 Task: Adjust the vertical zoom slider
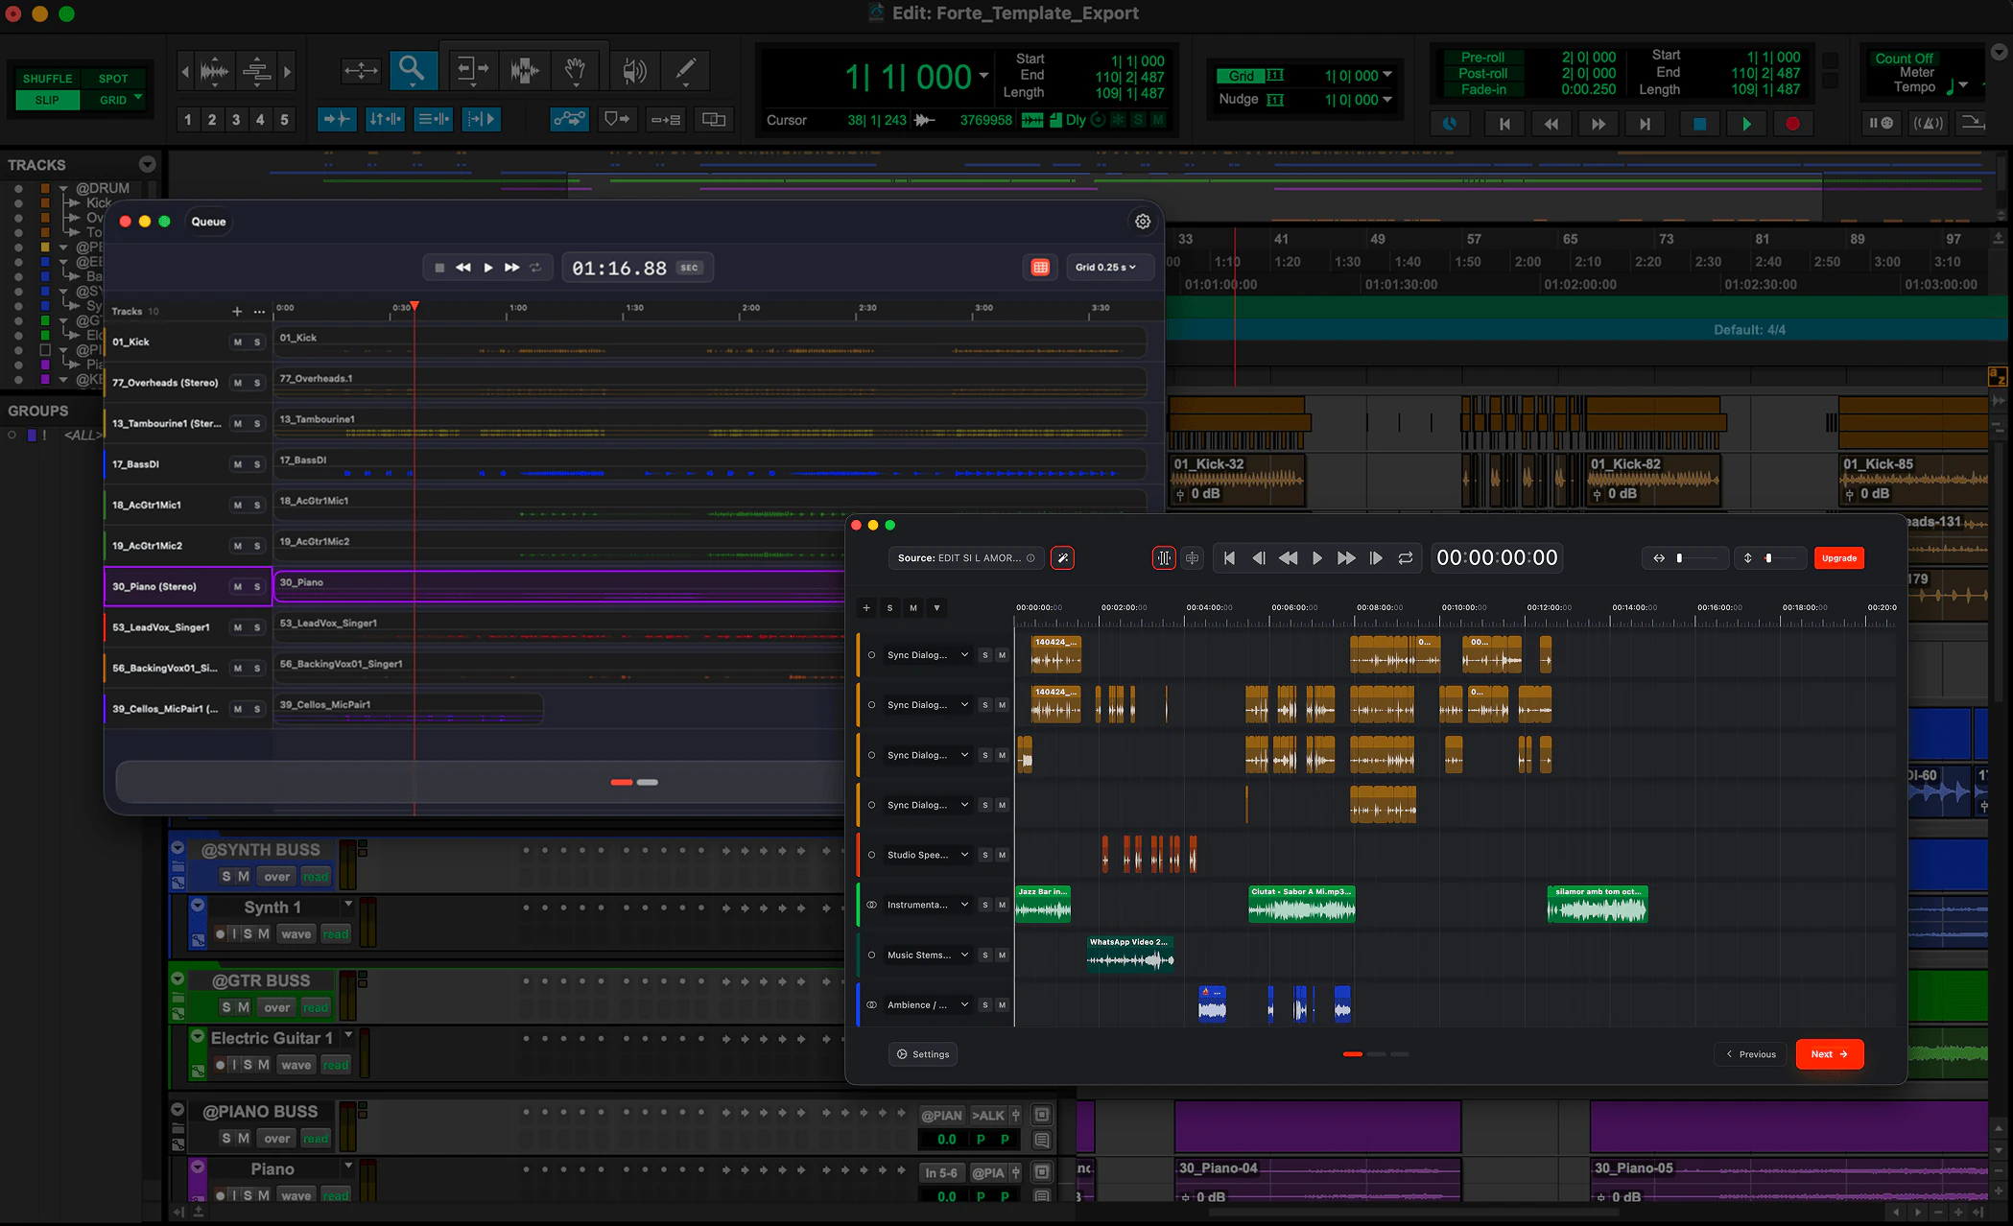point(1781,558)
